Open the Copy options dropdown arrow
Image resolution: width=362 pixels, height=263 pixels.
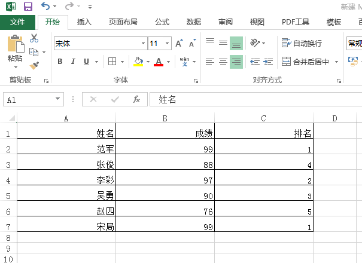[x=44, y=52]
